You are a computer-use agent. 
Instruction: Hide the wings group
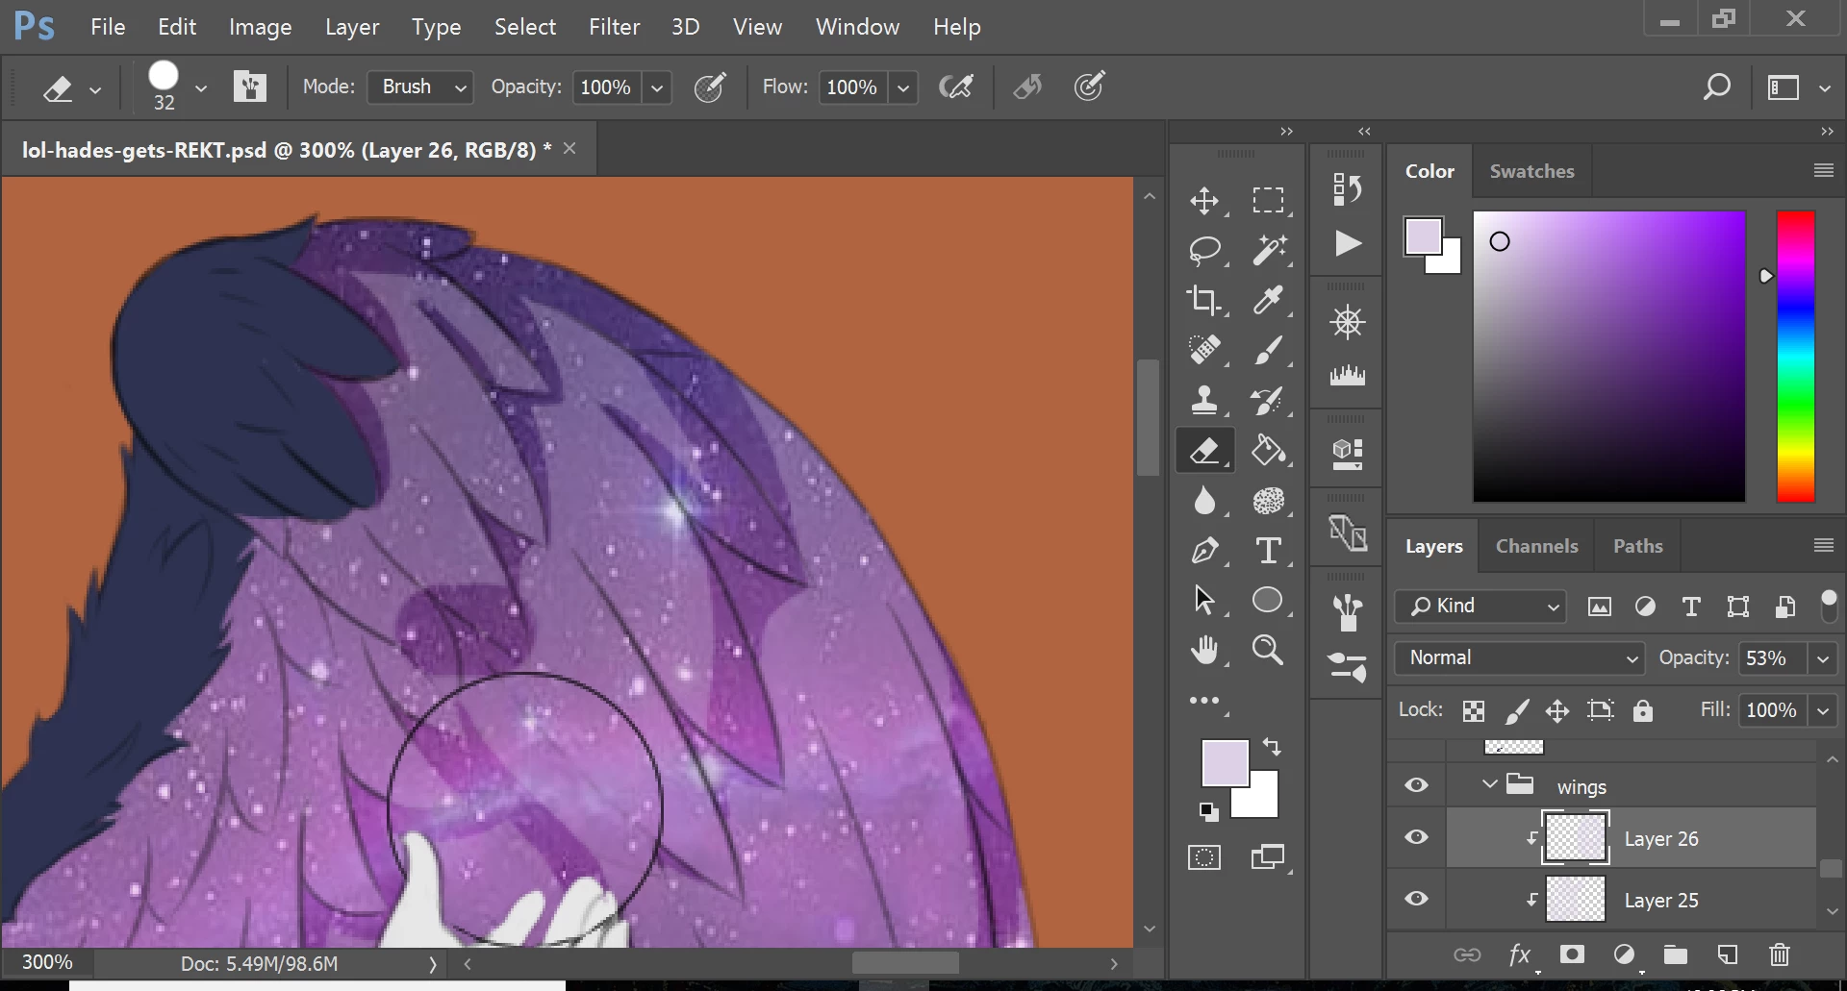[x=1416, y=785]
